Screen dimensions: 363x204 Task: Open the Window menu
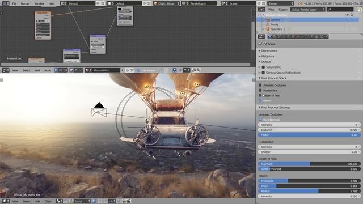(39, 3)
